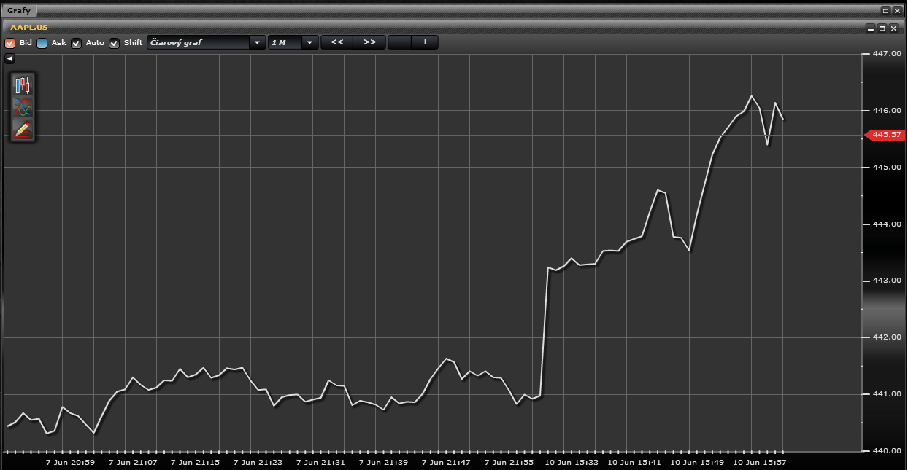Viewport: 908px width, 470px height.
Task: Click the 447.00 price axis label
Action: 887,54
